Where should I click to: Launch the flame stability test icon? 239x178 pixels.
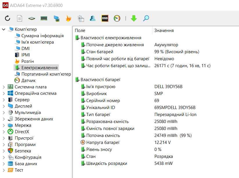click(68, 18)
